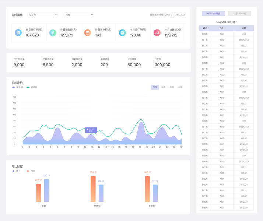The height and width of the screenshot is (221, 263).
Task: Click the cyan bag icon for 本月总订单
Action: click(x=122, y=33)
